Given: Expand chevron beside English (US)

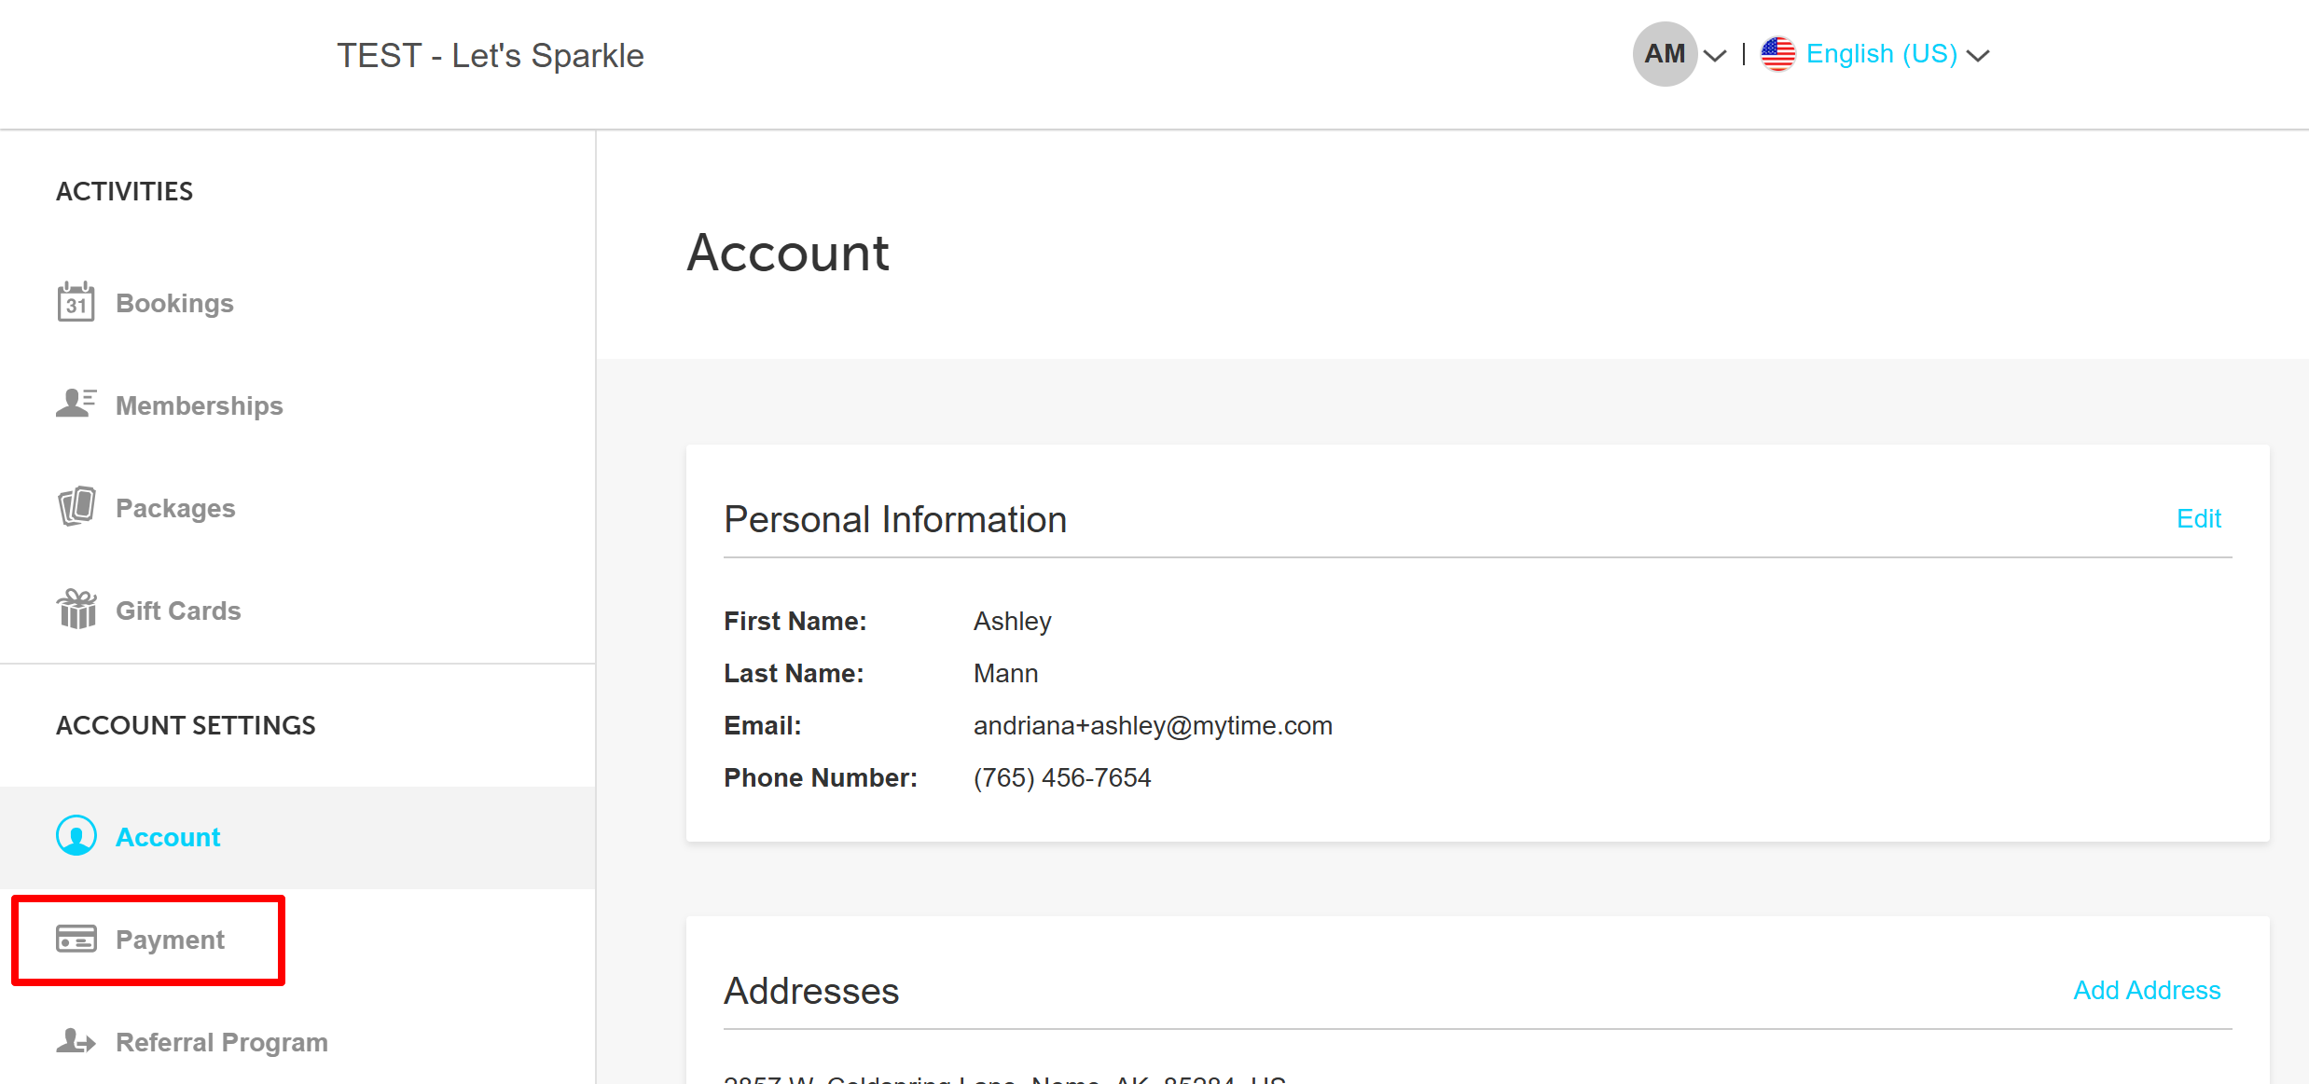Looking at the screenshot, I should coord(1978,56).
